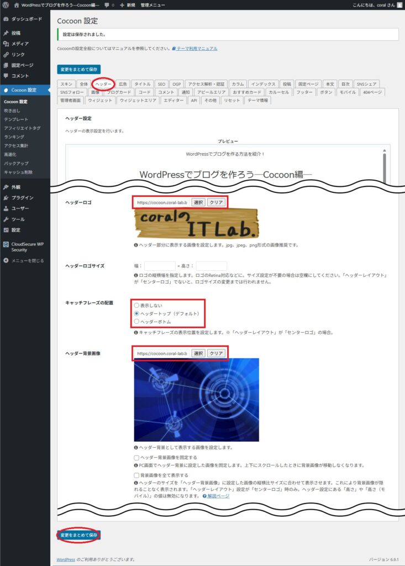Switch to the テーマ情報 tab
405x566 pixels.
point(257,101)
